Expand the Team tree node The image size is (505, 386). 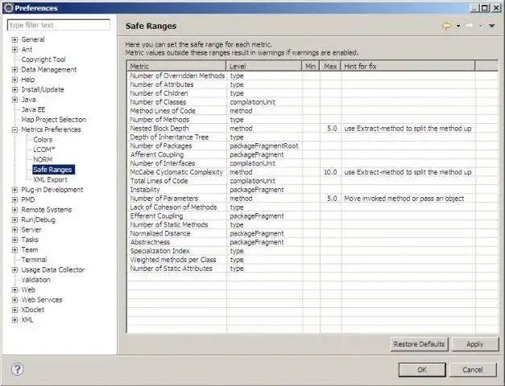tap(14, 250)
